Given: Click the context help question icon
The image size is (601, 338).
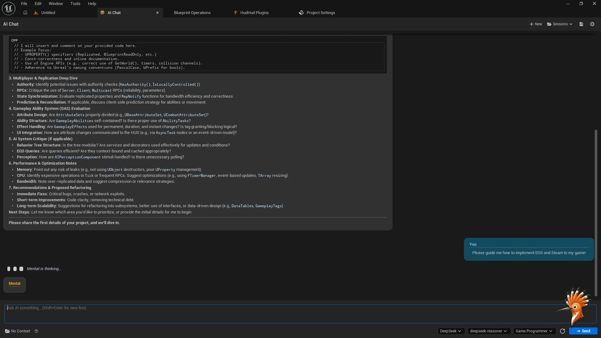Looking at the screenshot, I should pos(36,331).
